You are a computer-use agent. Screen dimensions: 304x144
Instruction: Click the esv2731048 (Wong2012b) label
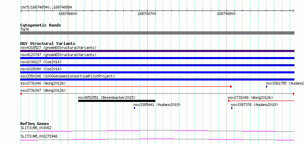250,97
